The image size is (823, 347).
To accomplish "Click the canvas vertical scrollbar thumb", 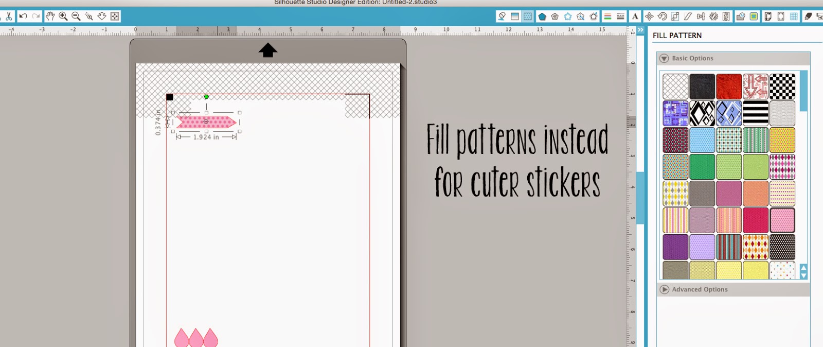I will tap(640, 198).
